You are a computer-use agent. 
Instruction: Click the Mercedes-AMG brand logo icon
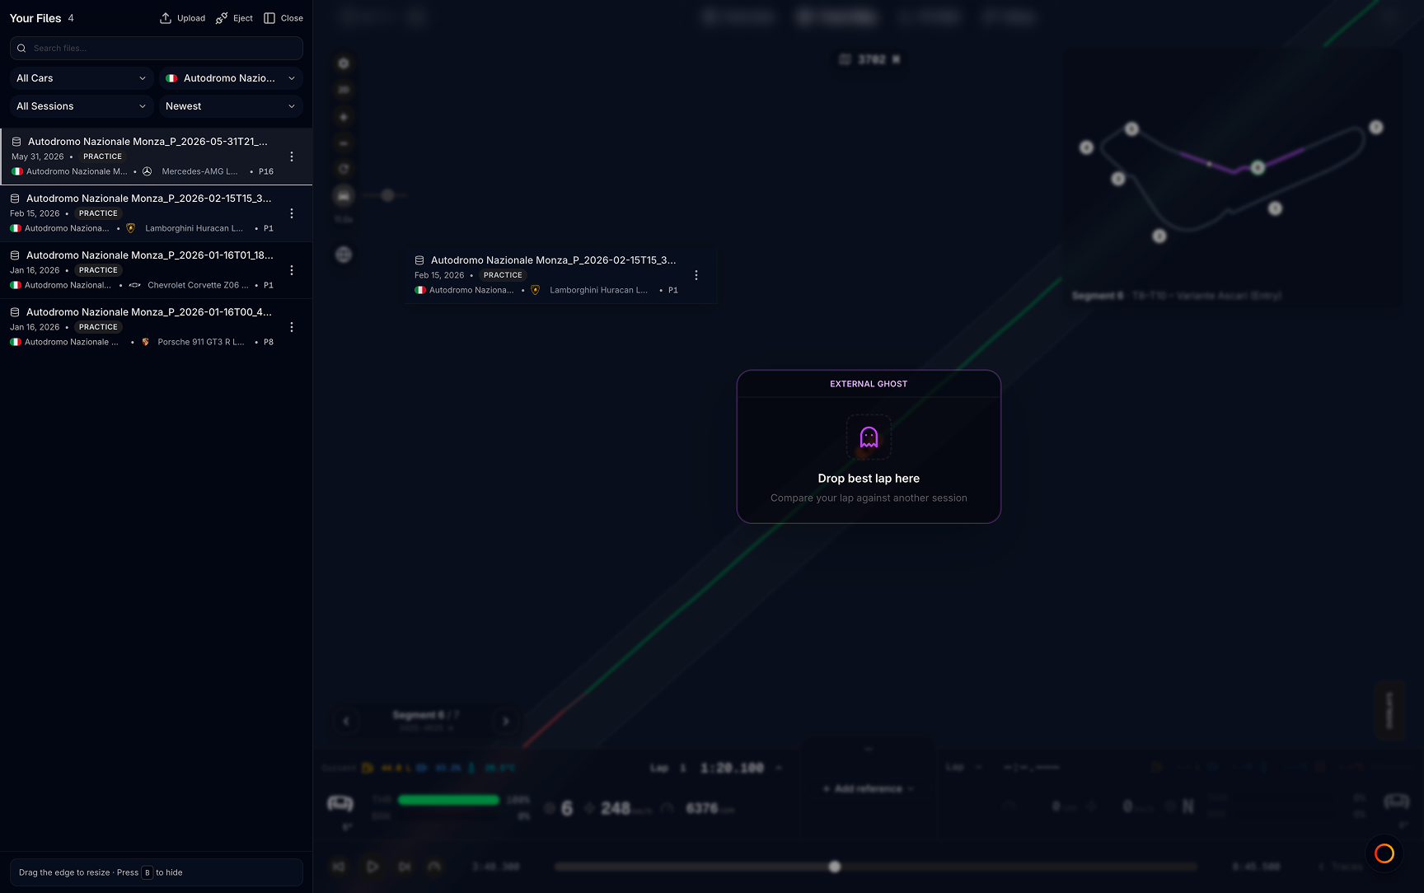click(147, 171)
